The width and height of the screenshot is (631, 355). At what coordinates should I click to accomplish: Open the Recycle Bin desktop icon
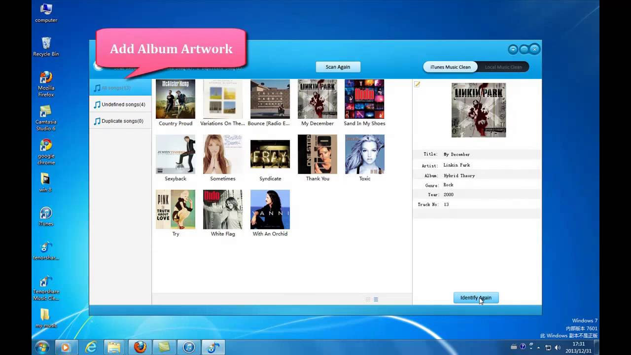point(46,47)
